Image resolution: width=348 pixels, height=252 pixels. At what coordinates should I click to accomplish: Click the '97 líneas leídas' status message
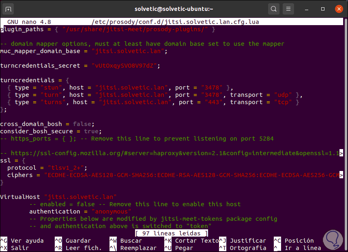tap(171, 233)
